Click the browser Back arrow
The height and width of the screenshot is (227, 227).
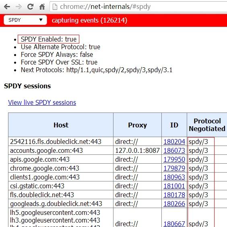7,6
